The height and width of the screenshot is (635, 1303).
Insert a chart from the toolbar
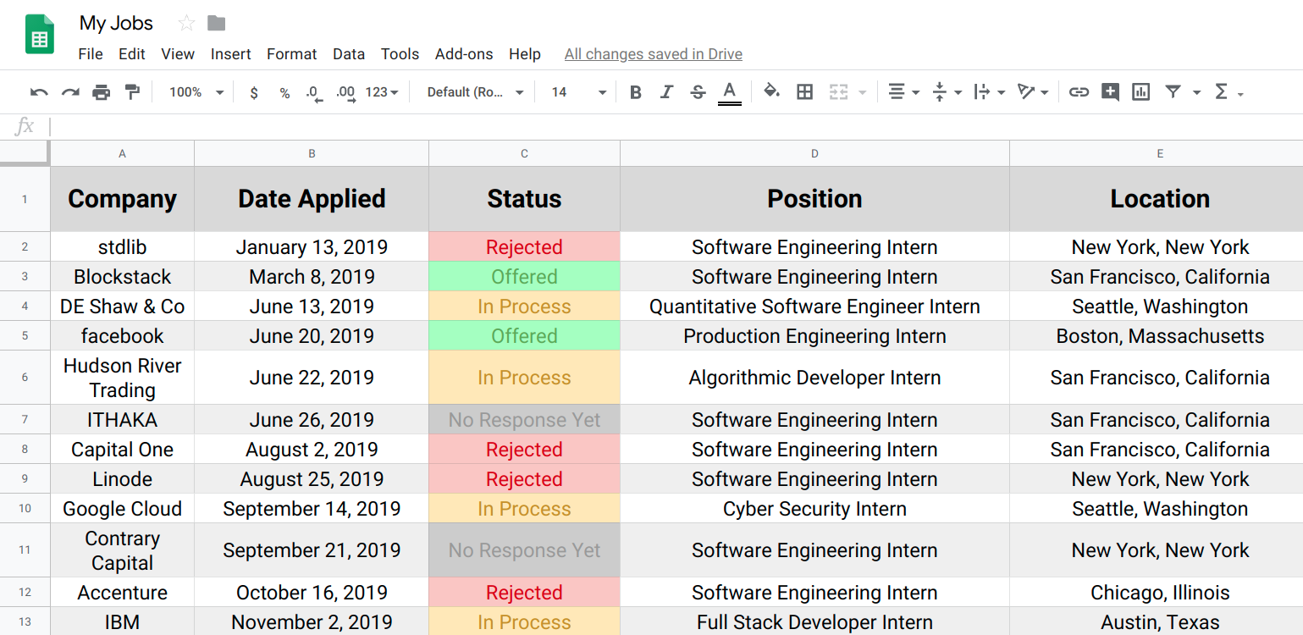tap(1141, 92)
